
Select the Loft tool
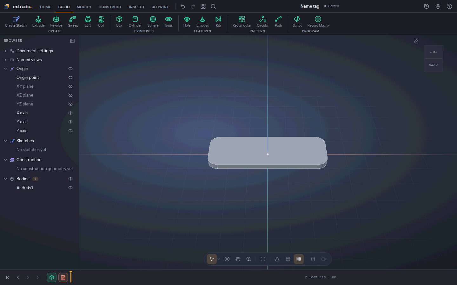pos(88,22)
